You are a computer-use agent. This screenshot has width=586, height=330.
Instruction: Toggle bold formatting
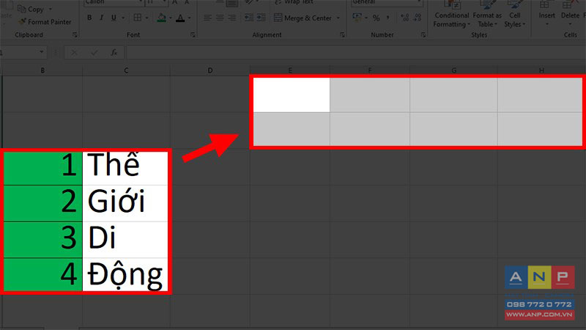click(x=89, y=18)
